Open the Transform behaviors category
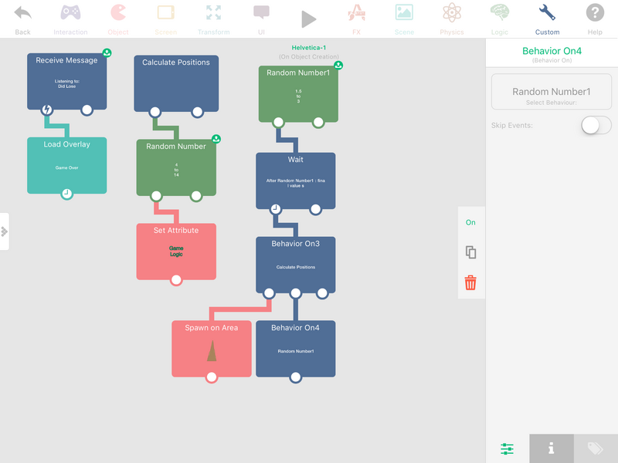Screen dimensions: 618x463 (214, 19)
